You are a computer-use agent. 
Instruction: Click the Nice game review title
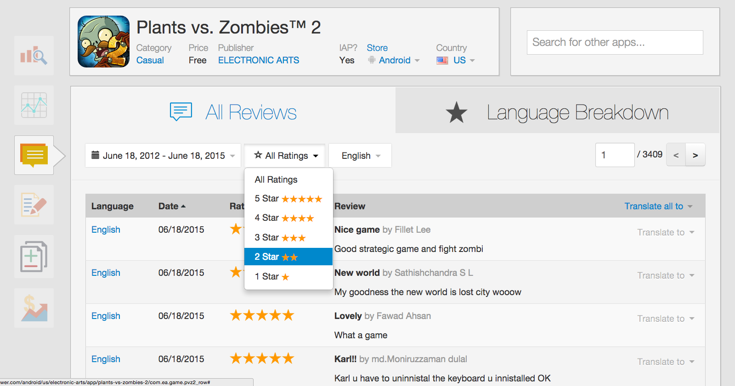(357, 229)
